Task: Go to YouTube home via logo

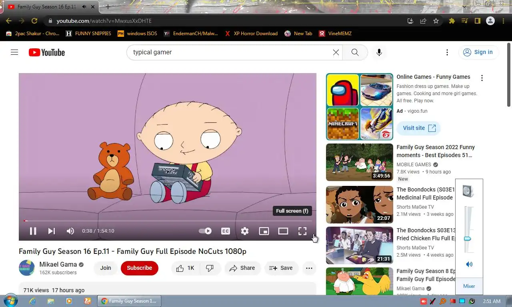Action: pos(47,52)
